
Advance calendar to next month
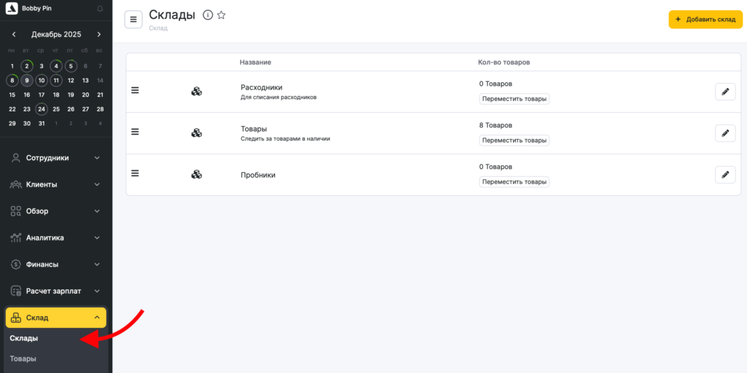[x=99, y=34]
